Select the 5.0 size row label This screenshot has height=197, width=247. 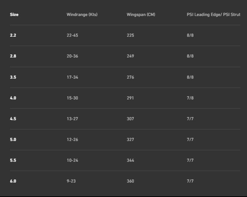click(13, 139)
